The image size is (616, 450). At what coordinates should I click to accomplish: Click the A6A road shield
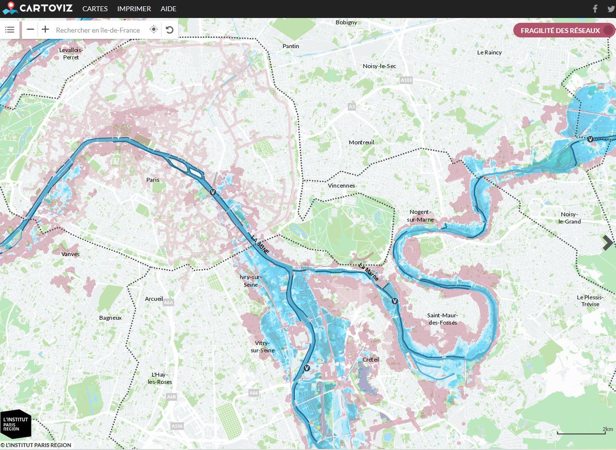168,303
